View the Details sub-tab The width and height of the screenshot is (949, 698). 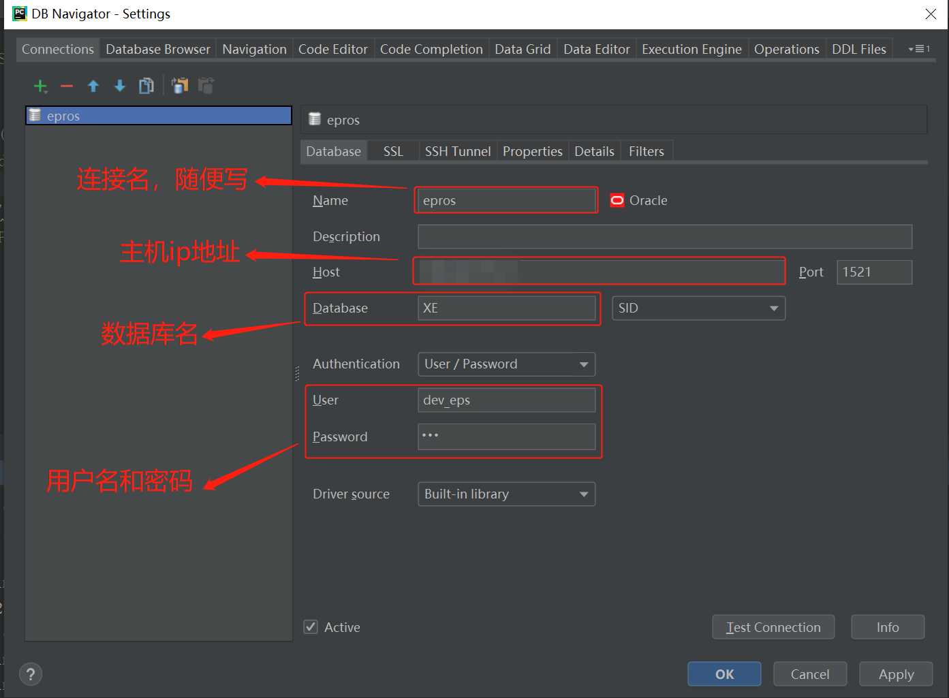594,151
